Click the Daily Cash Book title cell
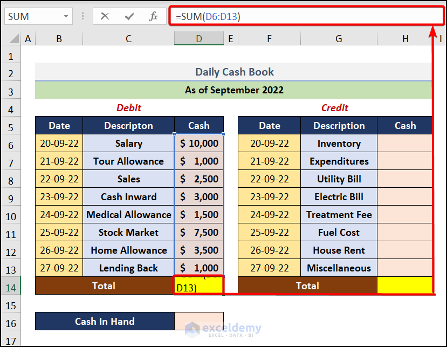This screenshot has width=447, height=347. click(x=234, y=72)
